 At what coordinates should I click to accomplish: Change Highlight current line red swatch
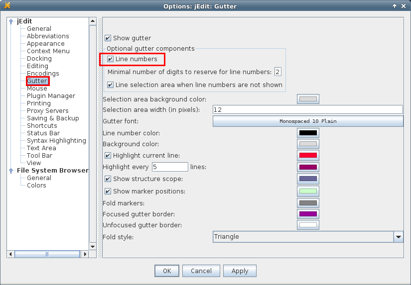pos(308,156)
